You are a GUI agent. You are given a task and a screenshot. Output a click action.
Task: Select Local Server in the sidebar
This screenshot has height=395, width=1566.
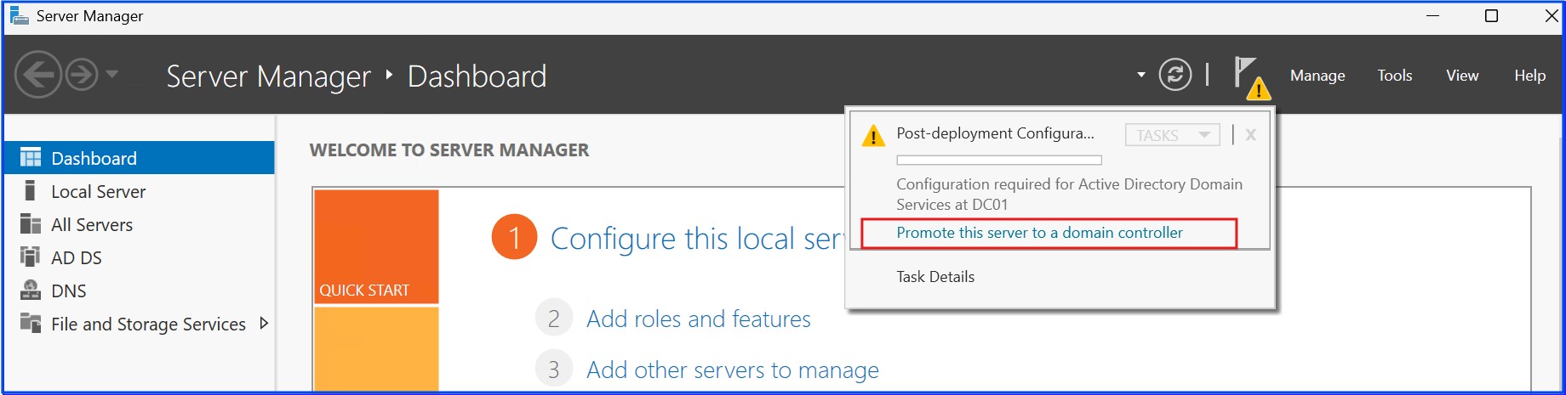[x=140, y=191]
